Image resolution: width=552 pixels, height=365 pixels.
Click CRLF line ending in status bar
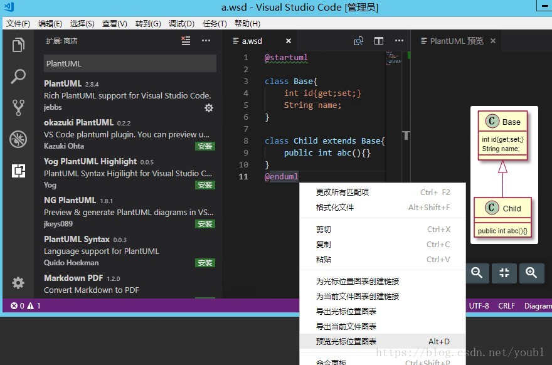coord(506,306)
